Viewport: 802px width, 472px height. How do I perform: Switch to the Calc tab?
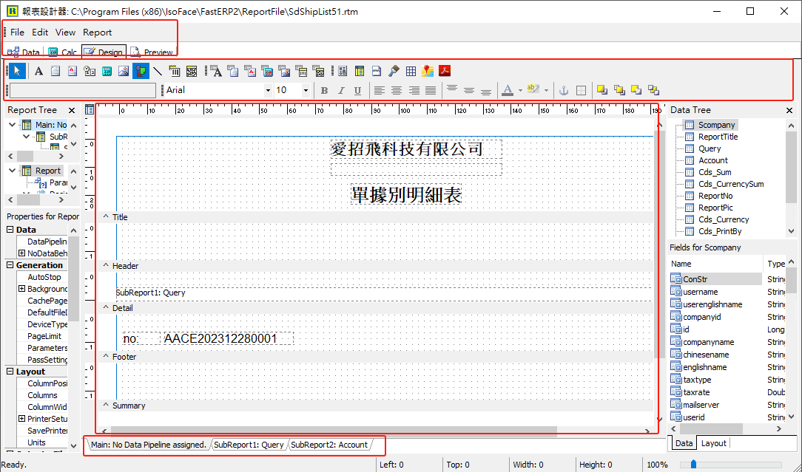pyautogui.click(x=62, y=52)
